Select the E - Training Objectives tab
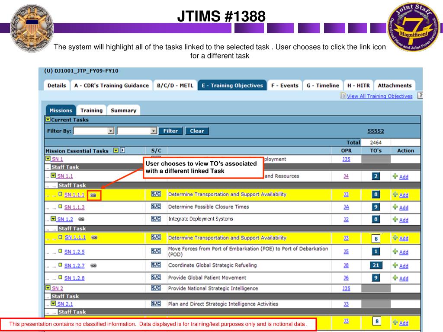 pos(232,85)
